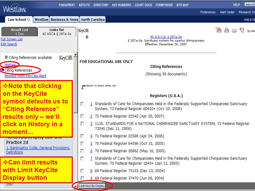Image resolution: width=255 pixels, height=191 pixels.
Task: Click the History link
Action: click(10, 65)
